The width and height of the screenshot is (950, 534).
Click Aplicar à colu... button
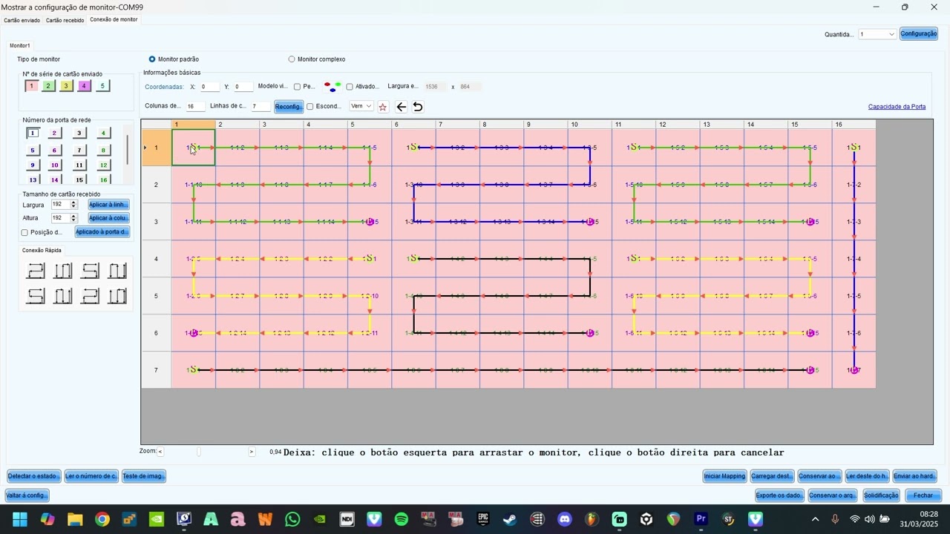point(109,218)
